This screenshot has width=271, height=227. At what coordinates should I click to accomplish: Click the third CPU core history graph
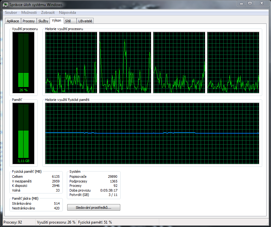click(179, 62)
